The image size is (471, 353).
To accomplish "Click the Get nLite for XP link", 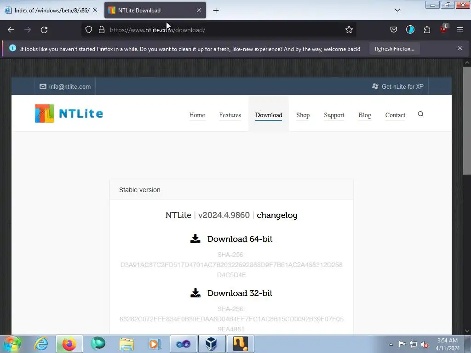I will (398, 86).
